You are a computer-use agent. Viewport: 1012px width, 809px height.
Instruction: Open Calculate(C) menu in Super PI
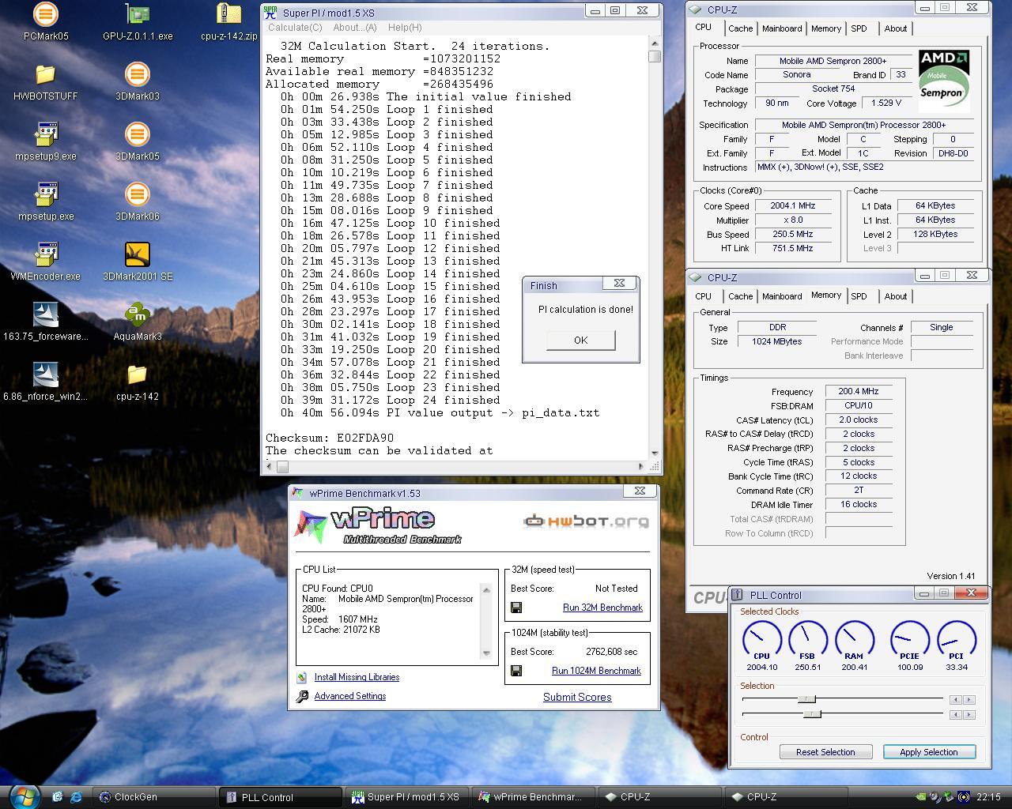pos(294,27)
